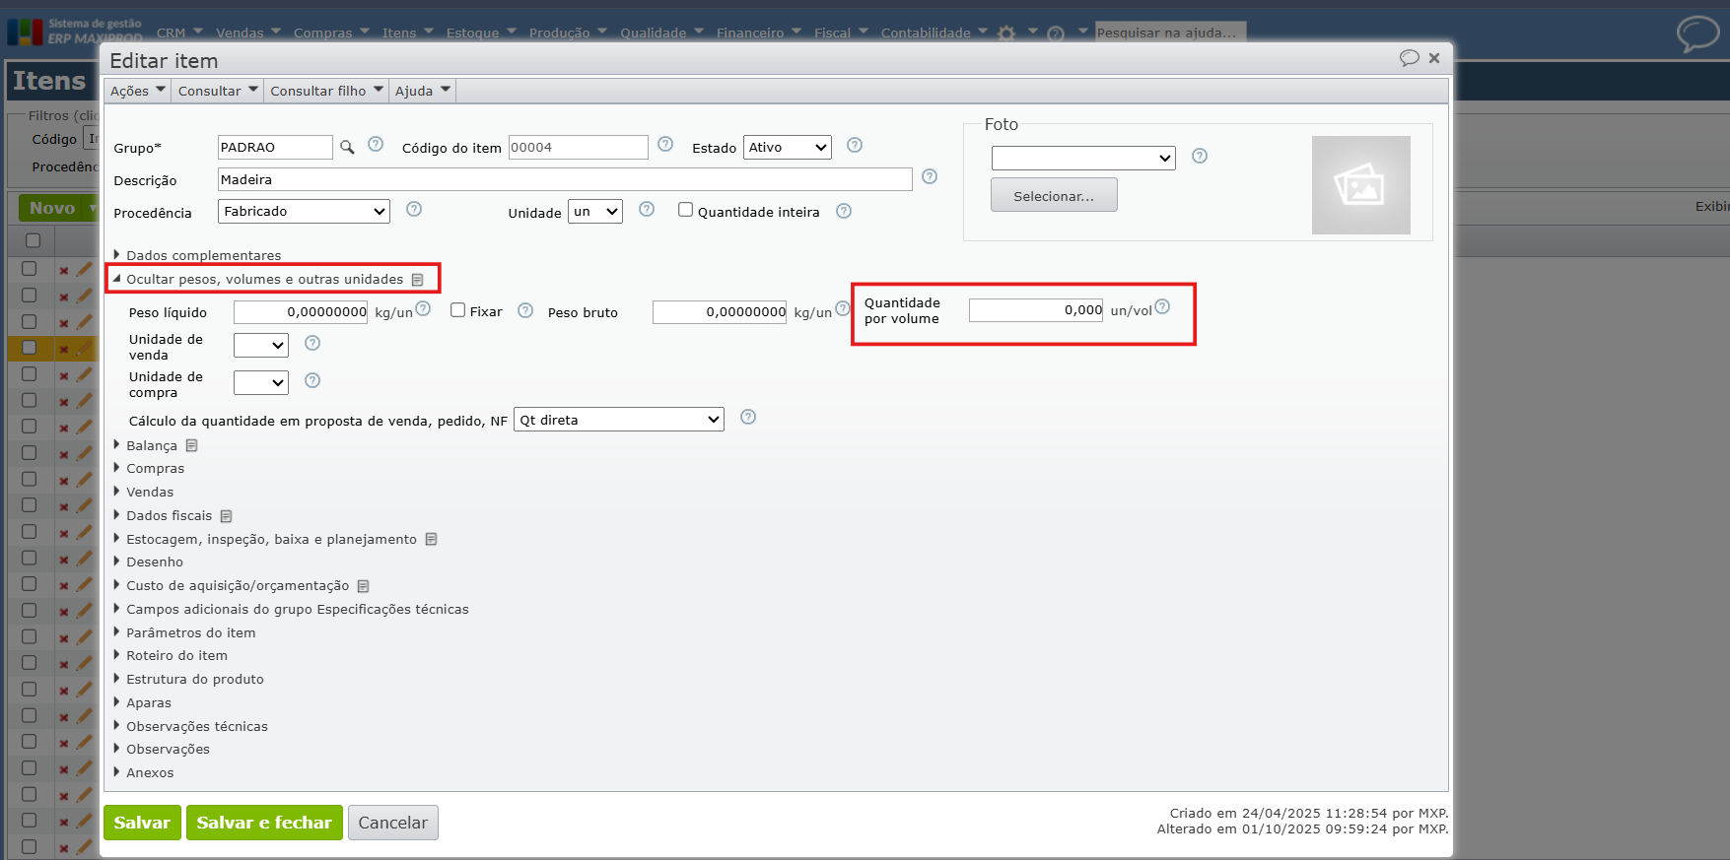Image resolution: width=1730 pixels, height=860 pixels.
Task: Open help icon next to Código do item
Action: coord(665,144)
